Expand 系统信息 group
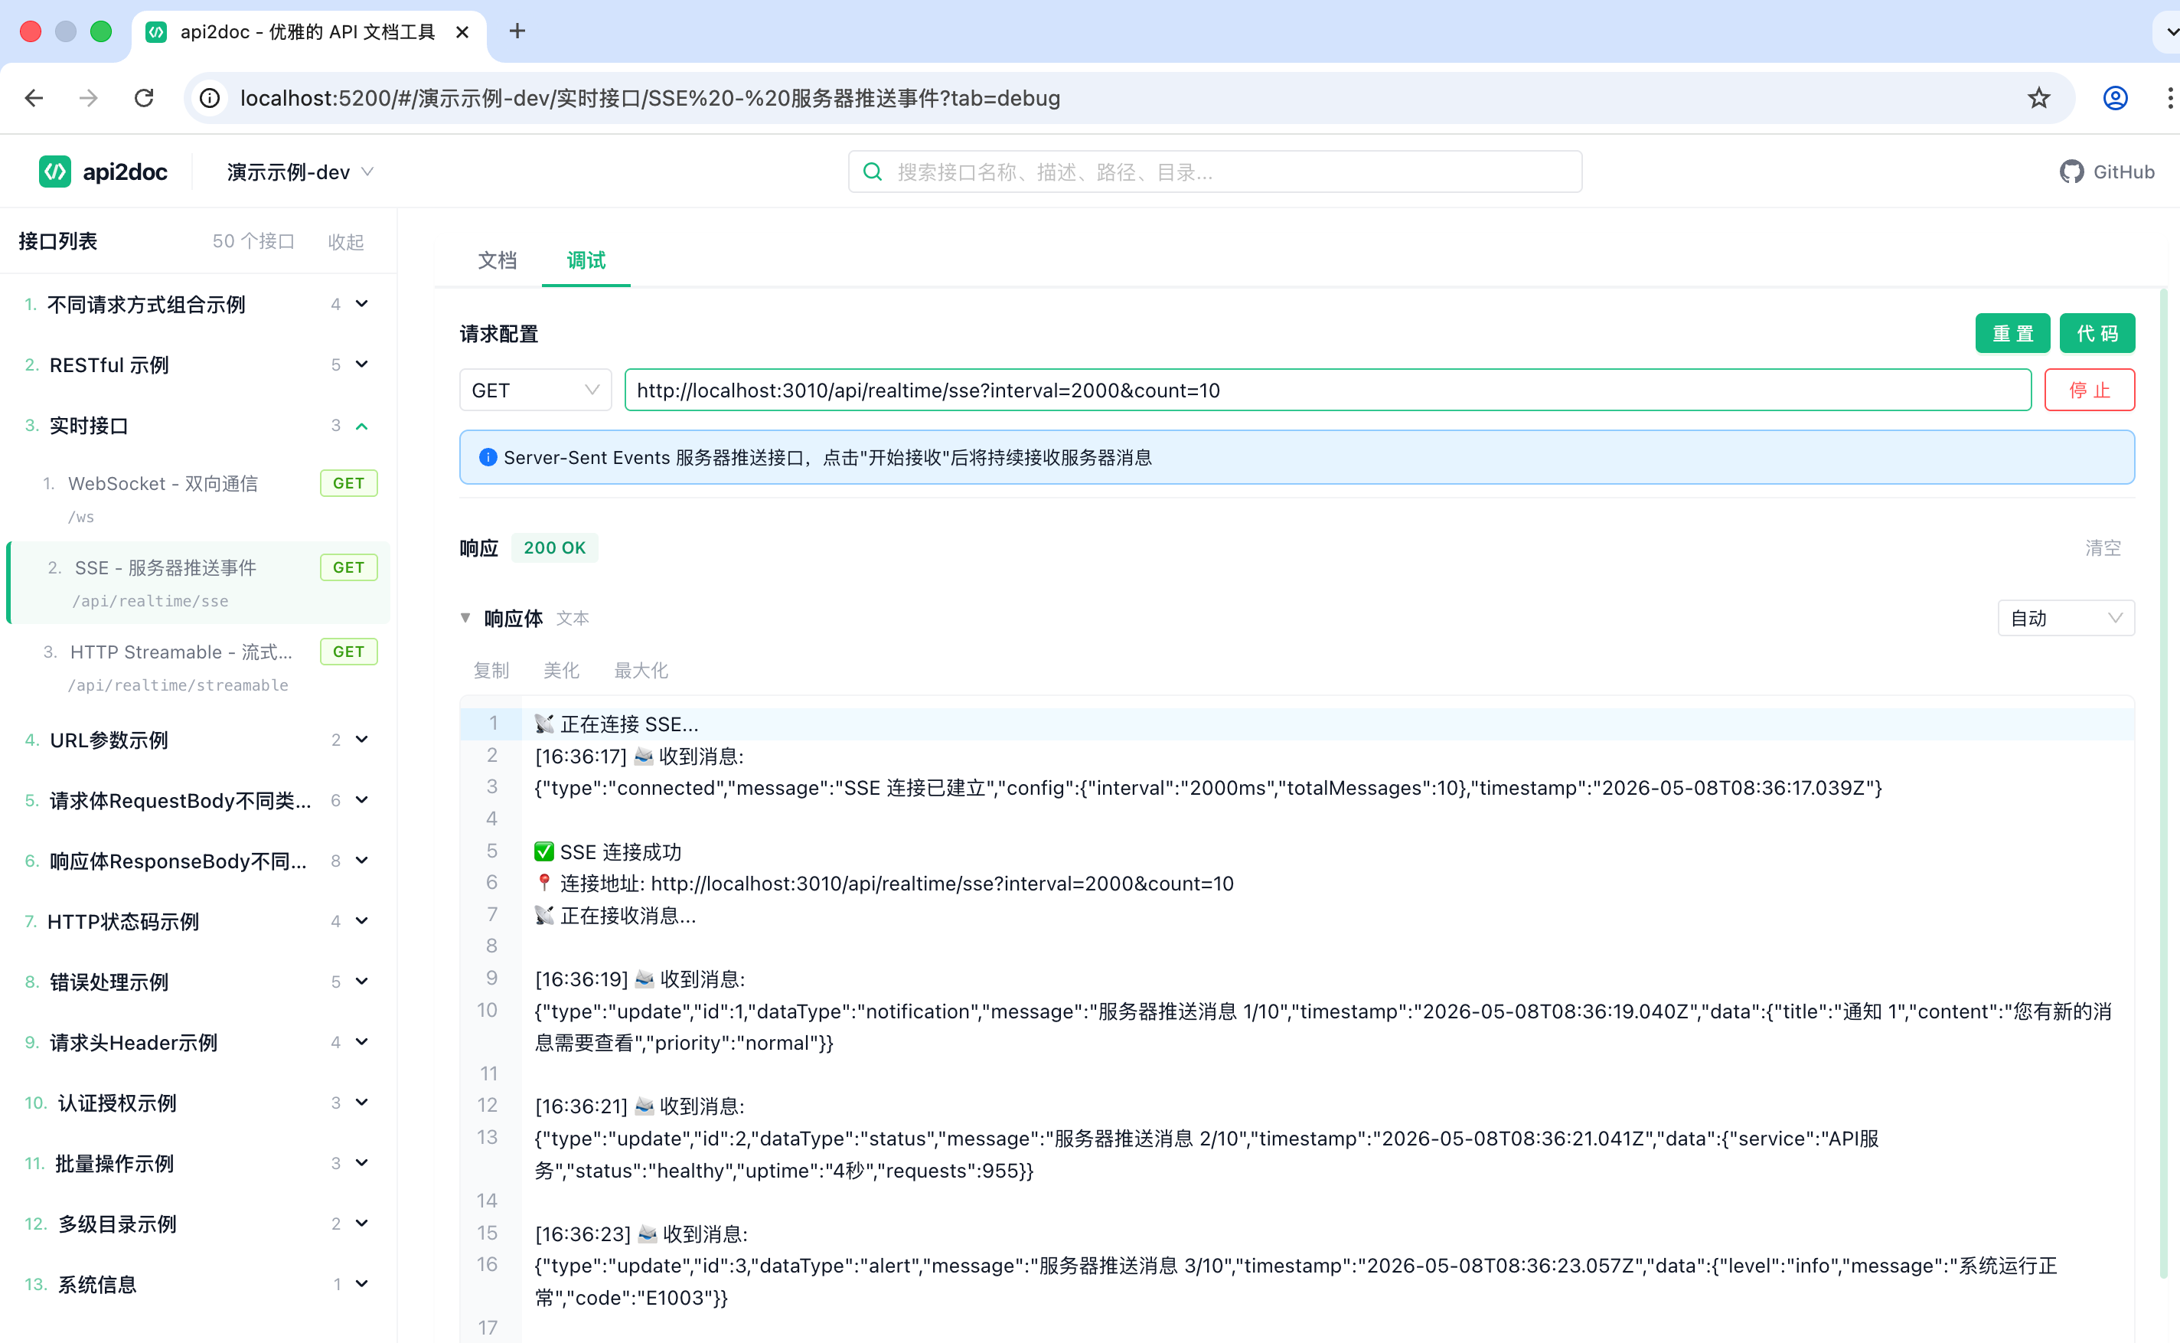The width and height of the screenshot is (2180, 1343). (x=361, y=1283)
